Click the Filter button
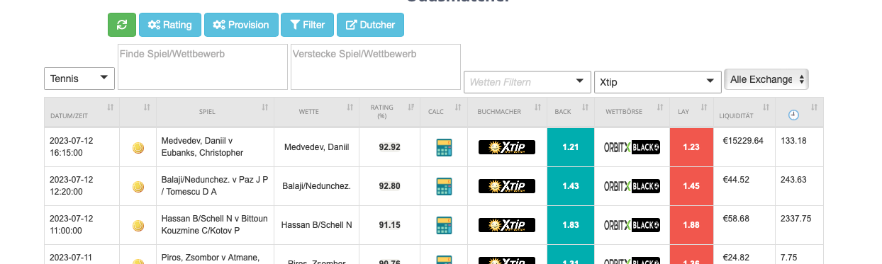882x264 pixels. pyautogui.click(x=307, y=25)
